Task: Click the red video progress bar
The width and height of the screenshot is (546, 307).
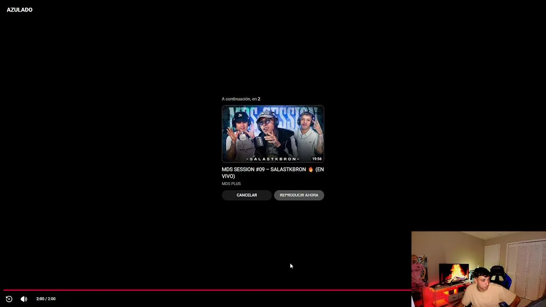Action: pos(207,290)
